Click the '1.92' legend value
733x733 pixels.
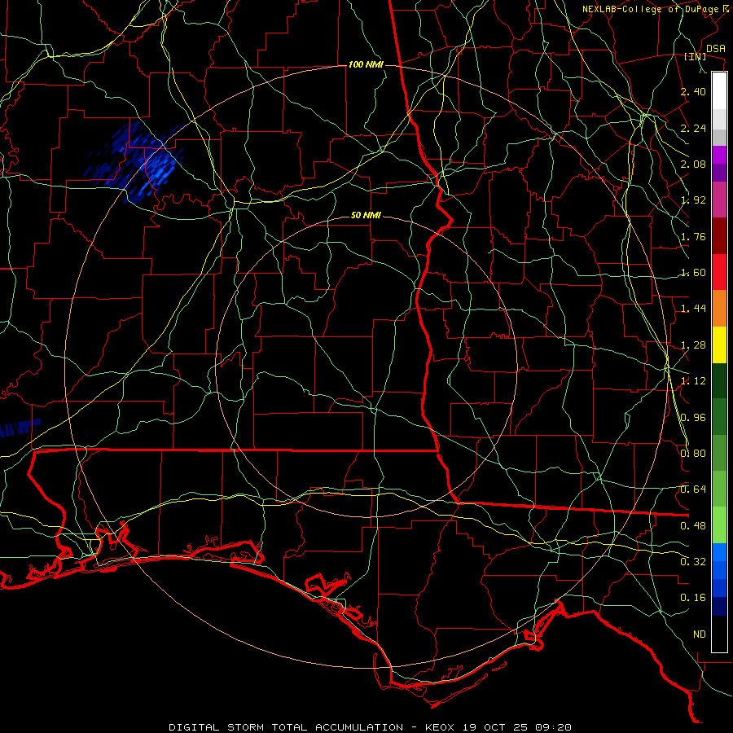693,200
